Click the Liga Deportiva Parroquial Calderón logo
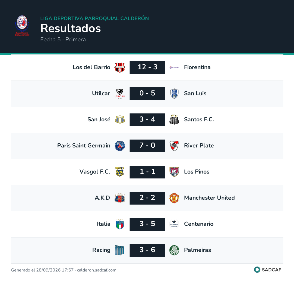This screenshot has height=284, width=294. pyautogui.click(x=22, y=26)
